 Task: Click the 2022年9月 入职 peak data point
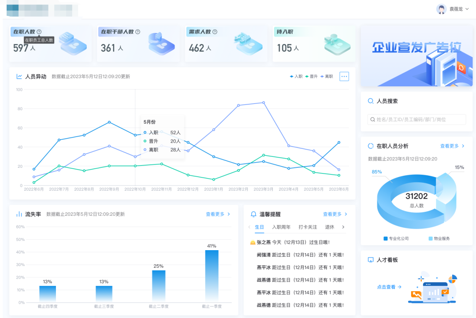click(109, 122)
